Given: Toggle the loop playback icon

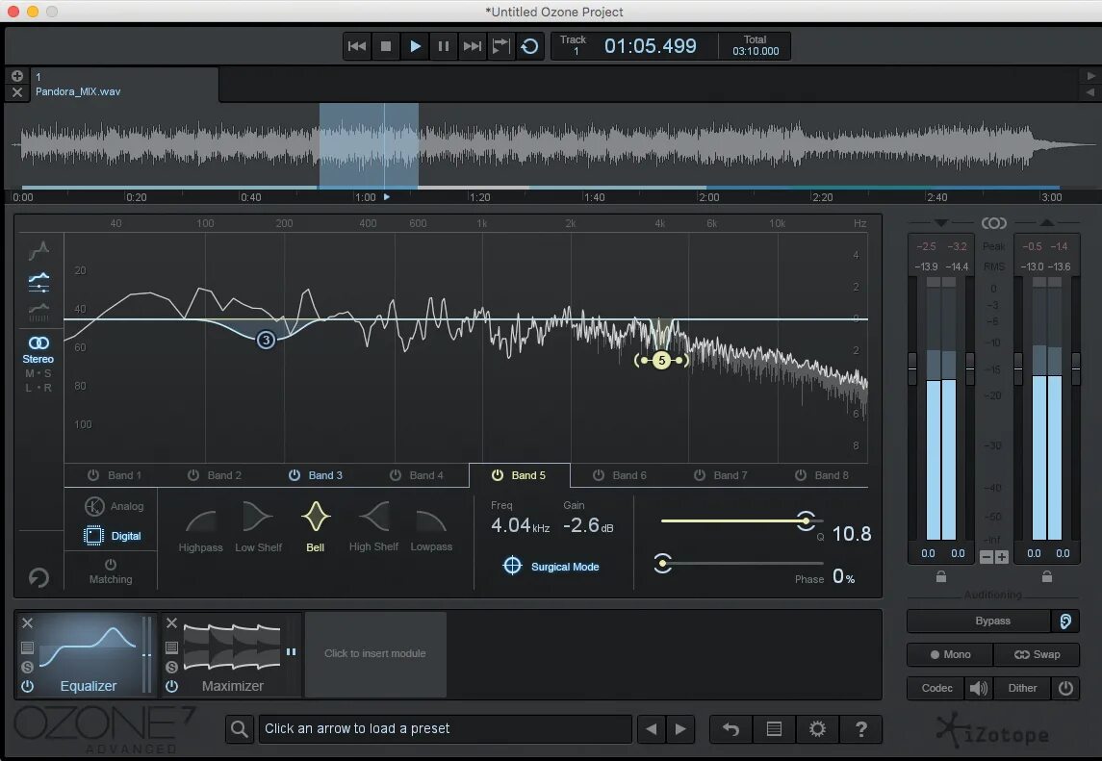Looking at the screenshot, I should pos(530,46).
